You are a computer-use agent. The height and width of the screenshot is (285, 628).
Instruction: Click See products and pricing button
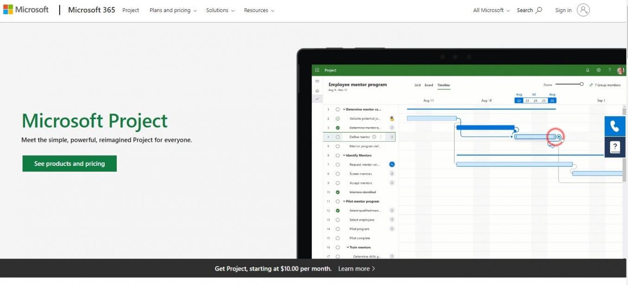click(70, 164)
